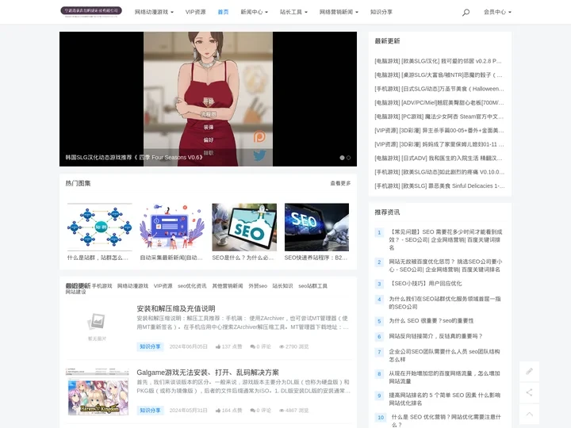
Task: Click 知识分享 tag on 2024年05月31日 post
Action: point(150,411)
